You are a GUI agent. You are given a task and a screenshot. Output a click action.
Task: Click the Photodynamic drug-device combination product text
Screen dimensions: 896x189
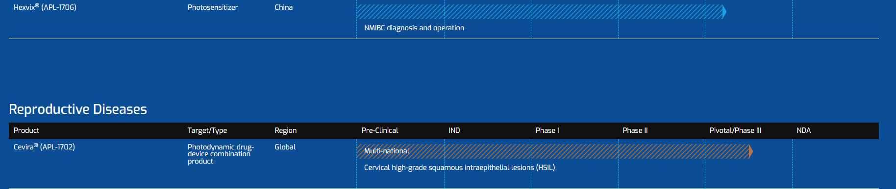(221, 154)
